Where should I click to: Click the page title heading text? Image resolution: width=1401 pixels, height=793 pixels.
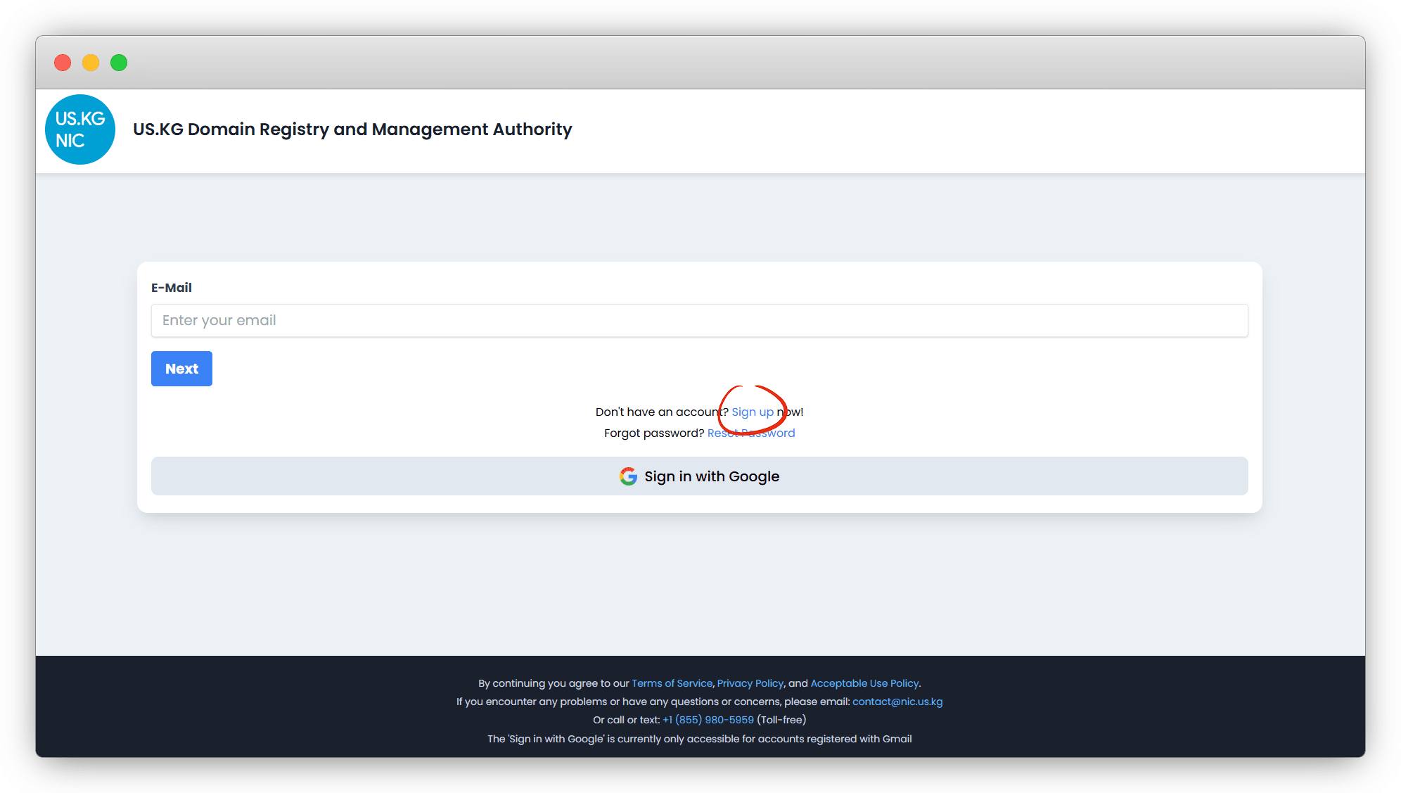tap(352, 129)
